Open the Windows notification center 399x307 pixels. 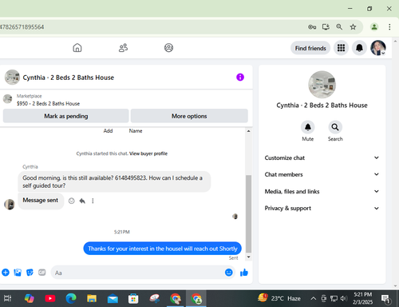pos(385,299)
